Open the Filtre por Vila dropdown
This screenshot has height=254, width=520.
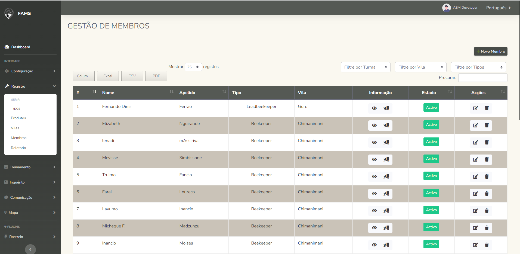click(x=420, y=67)
